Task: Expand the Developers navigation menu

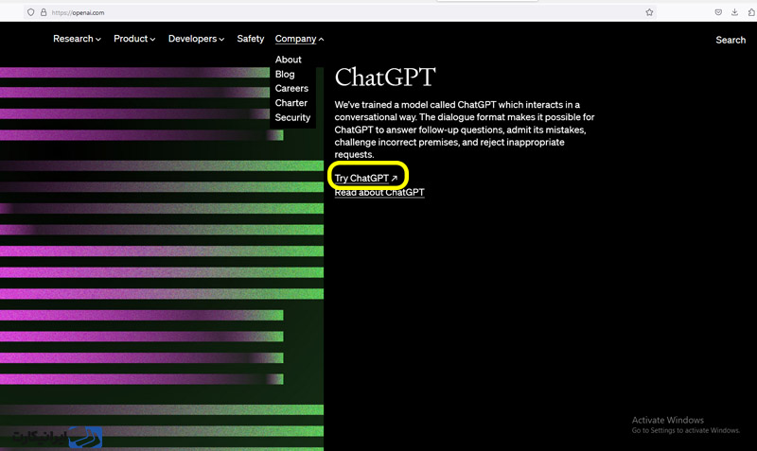Action: tap(196, 39)
